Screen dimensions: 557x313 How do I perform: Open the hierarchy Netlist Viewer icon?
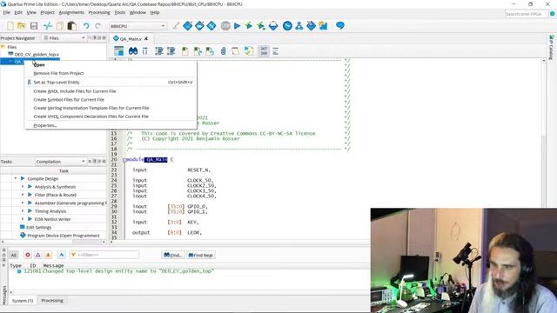299,25
